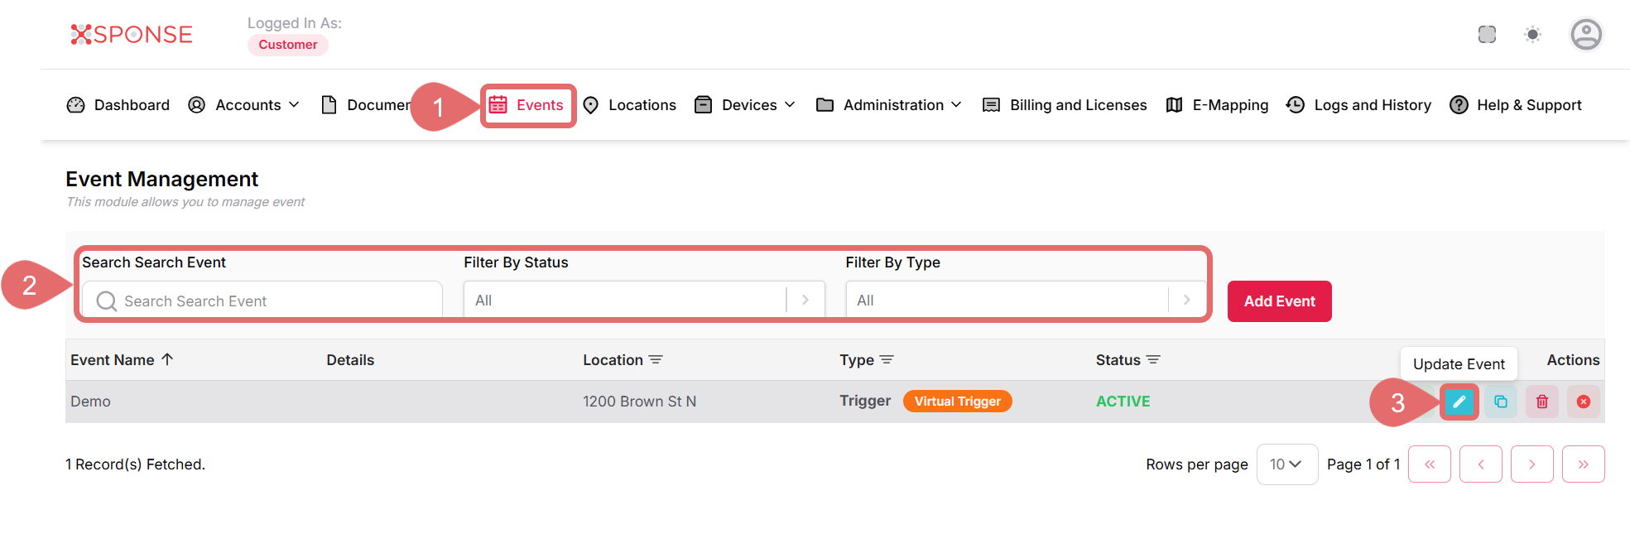Open the E-Mapping menu item

point(1217,105)
